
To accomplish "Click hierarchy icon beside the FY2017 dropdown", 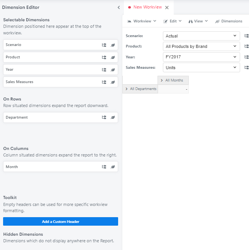I will [x=246, y=57].
